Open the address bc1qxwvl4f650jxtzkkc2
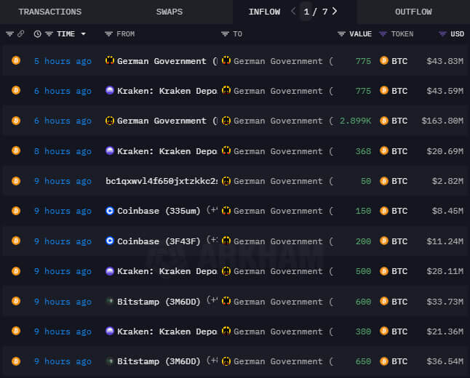 pos(162,181)
